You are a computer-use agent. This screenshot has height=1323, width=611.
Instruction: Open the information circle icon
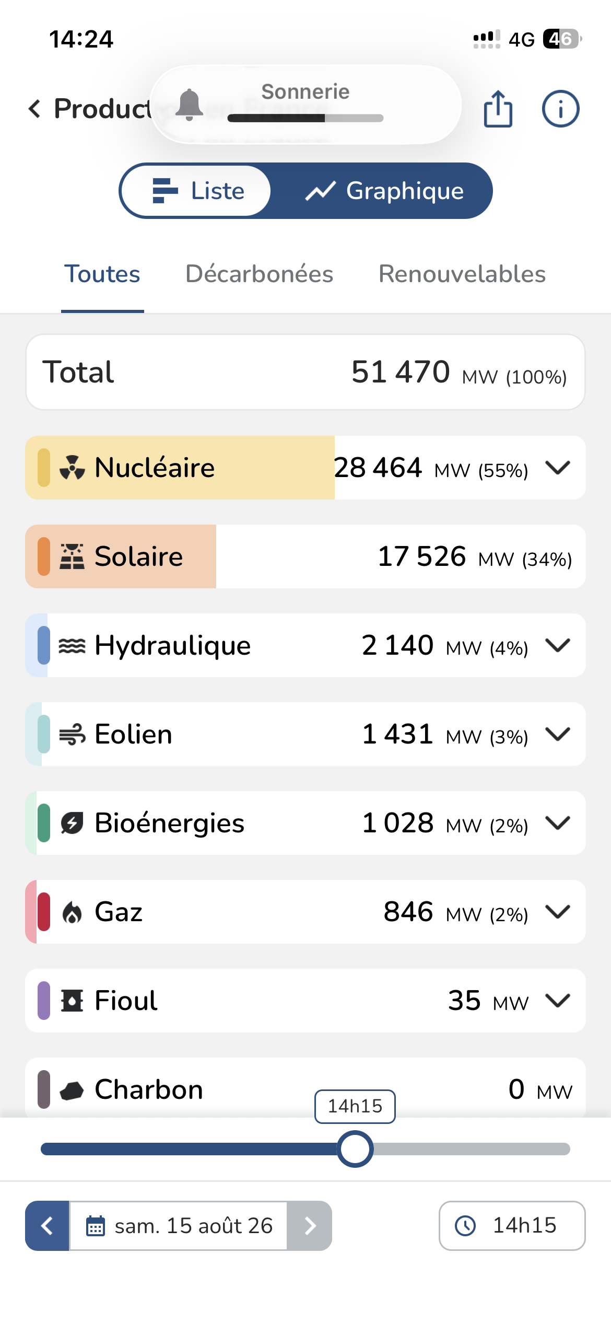click(x=560, y=109)
